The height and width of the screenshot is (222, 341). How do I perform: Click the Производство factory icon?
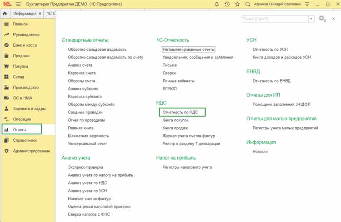pyautogui.click(x=6, y=87)
